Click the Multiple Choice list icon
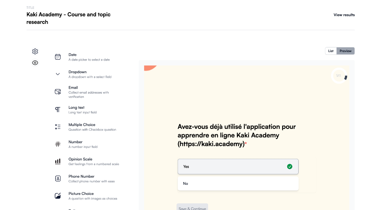This screenshot has width=385, height=210. click(x=58, y=127)
